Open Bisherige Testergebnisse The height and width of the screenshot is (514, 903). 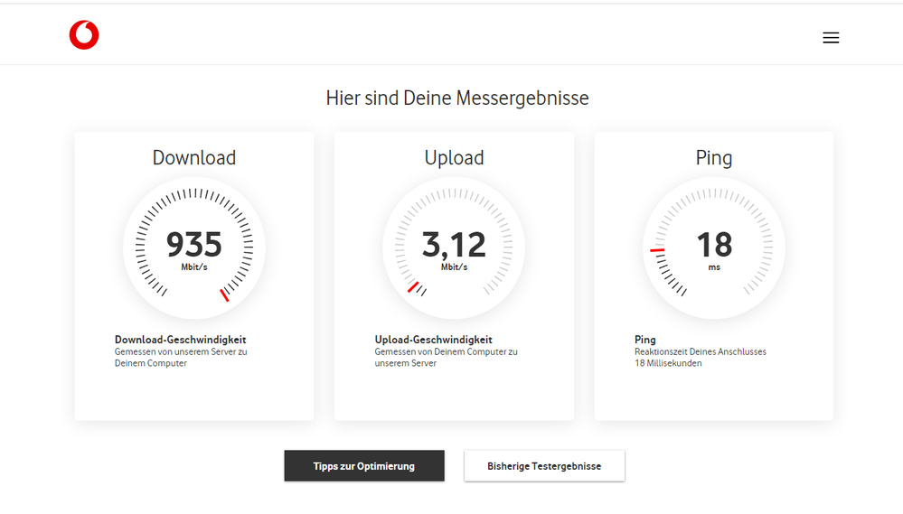(x=544, y=465)
